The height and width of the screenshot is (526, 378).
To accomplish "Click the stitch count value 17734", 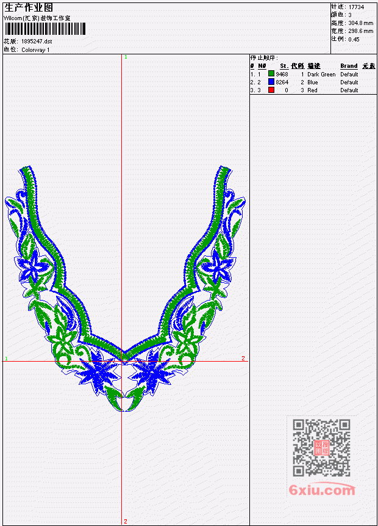I will point(356,7).
